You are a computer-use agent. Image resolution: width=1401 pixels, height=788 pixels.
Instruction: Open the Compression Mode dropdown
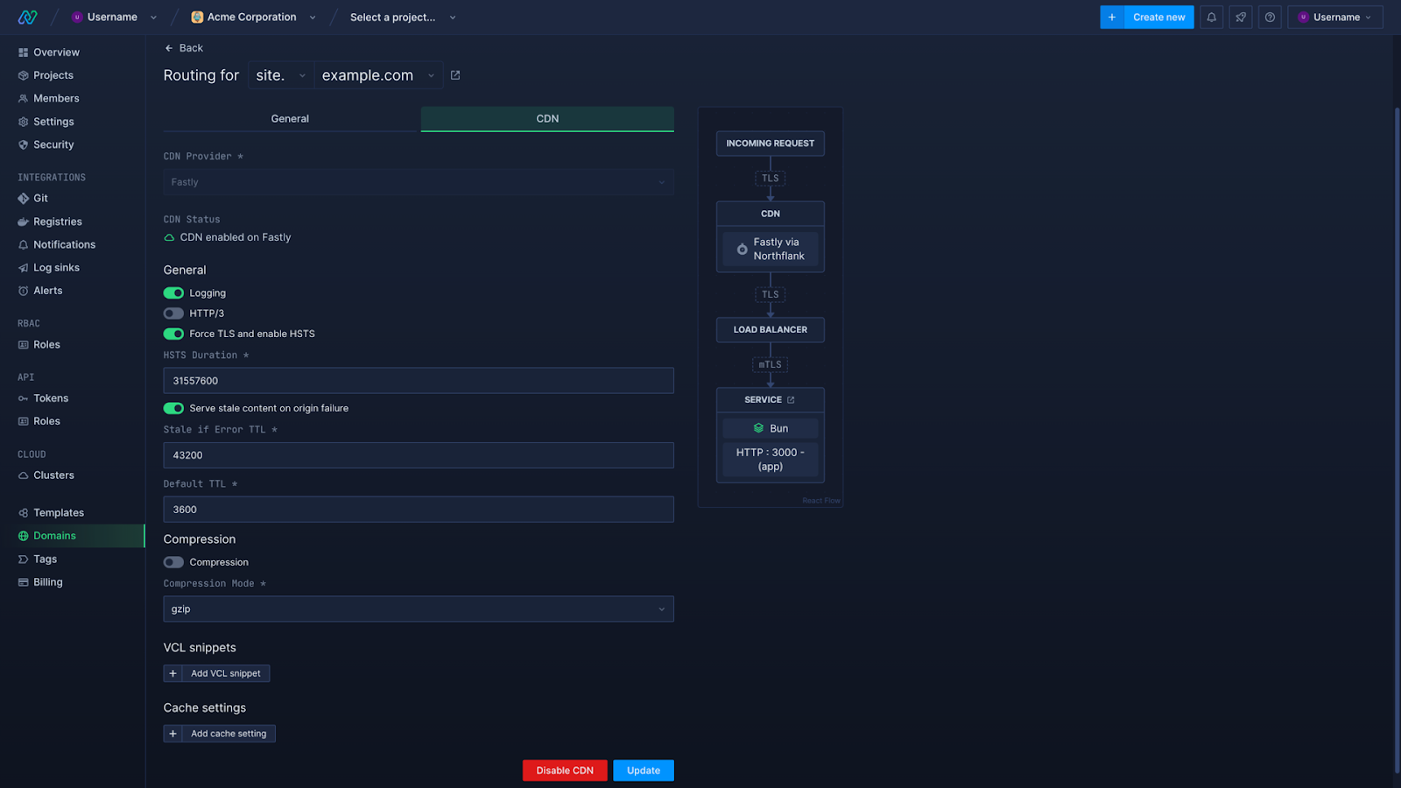418,609
